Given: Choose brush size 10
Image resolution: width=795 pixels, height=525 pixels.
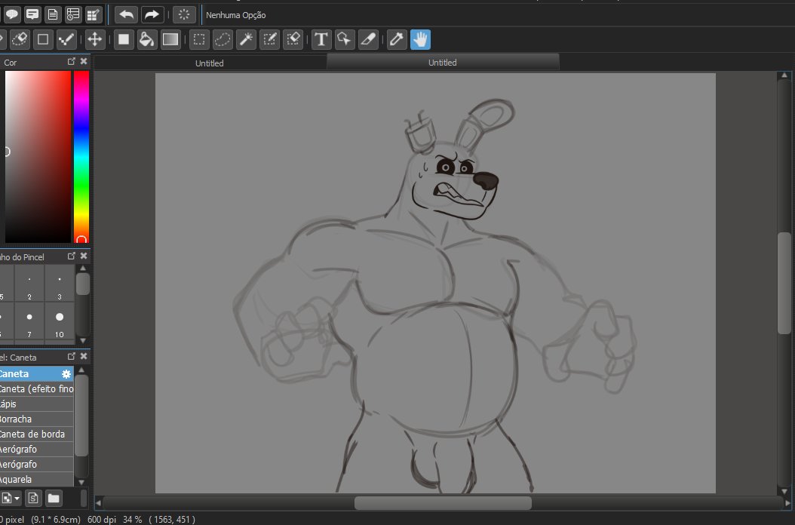Looking at the screenshot, I should pyautogui.click(x=60, y=321).
